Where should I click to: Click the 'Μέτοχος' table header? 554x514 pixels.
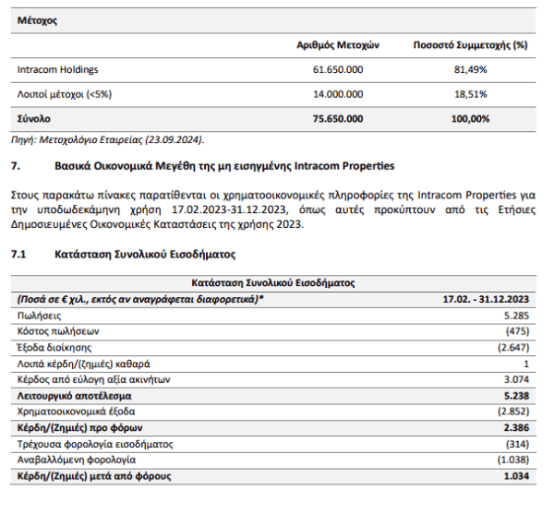(x=37, y=20)
